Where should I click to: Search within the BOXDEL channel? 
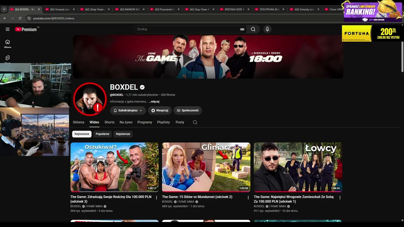coord(195,122)
